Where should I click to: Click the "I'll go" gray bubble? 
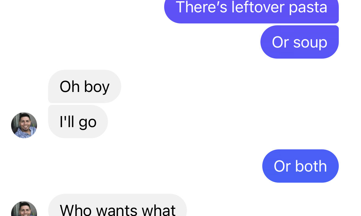[x=78, y=122]
